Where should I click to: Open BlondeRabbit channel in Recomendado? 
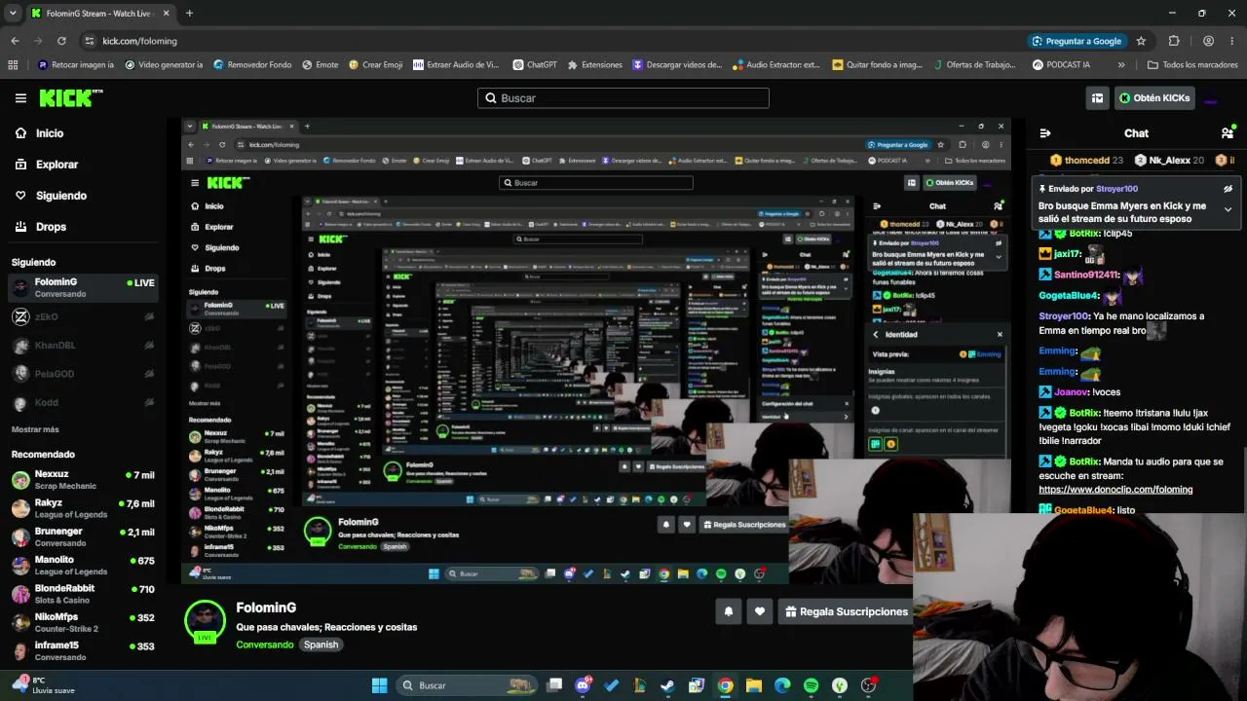point(82,594)
